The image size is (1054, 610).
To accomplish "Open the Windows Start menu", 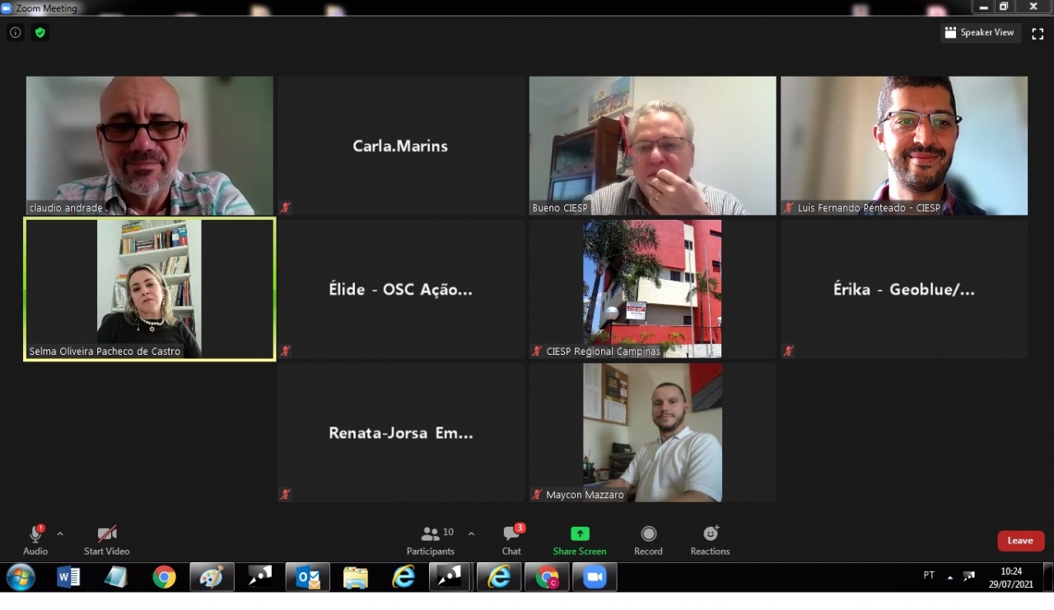I will pyautogui.click(x=20, y=577).
